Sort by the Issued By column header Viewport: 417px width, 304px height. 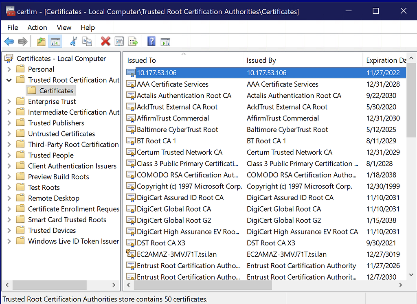(303, 60)
